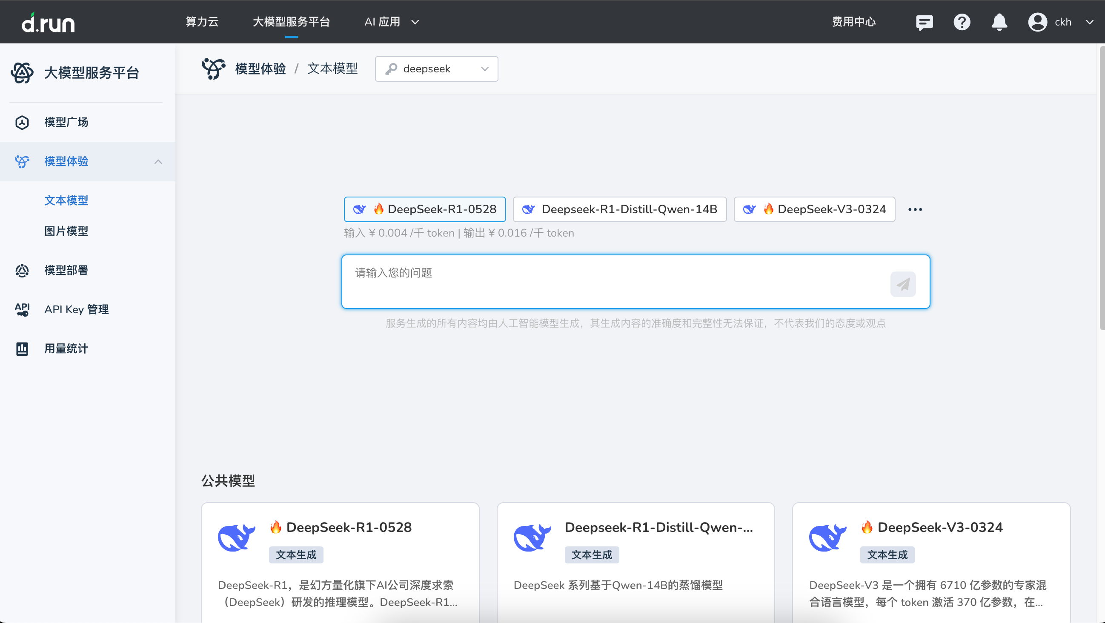This screenshot has width=1105, height=623.
Task: Open the help question mark icon
Action: (962, 22)
